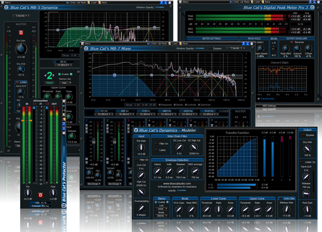Click the Blue Cat logo in Dynamics Modeler title
Image resolution: width=322 pixels, height=232 pixels.
click(x=135, y=130)
